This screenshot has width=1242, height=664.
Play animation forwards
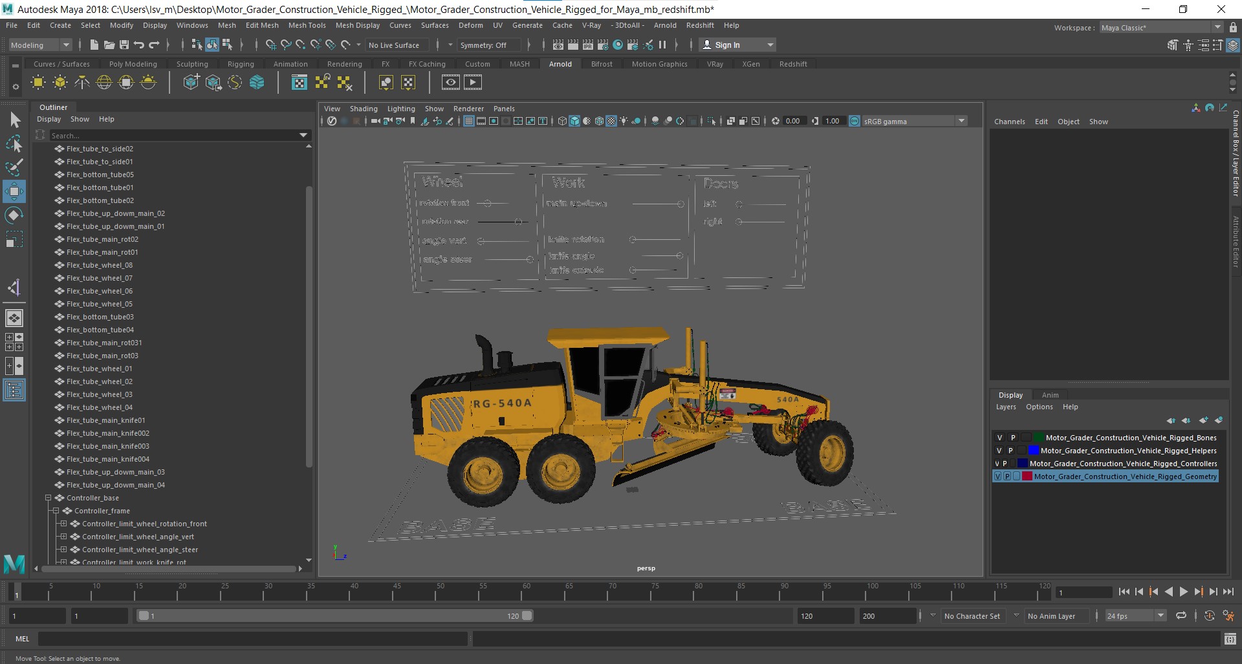tap(1183, 592)
